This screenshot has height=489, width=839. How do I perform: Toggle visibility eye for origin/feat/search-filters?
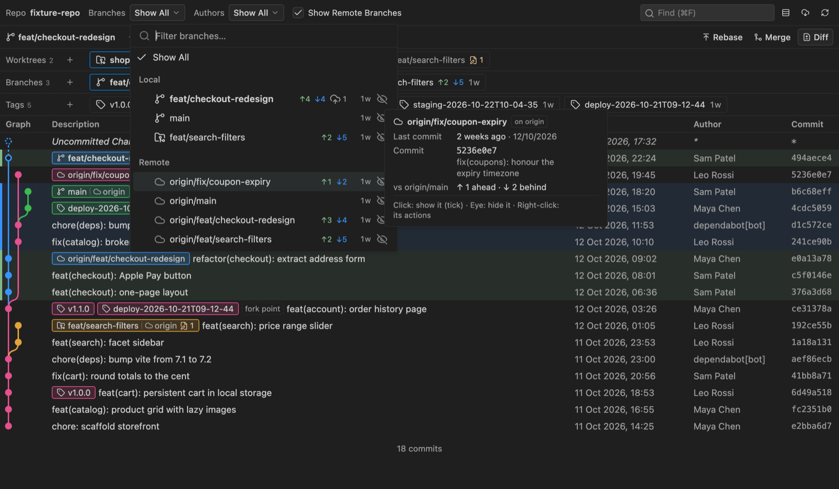click(382, 240)
